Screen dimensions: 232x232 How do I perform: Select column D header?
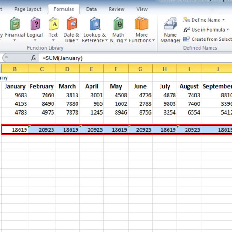coord(67,69)
